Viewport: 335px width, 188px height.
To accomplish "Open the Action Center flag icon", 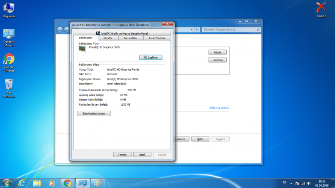I will point(297,183).
